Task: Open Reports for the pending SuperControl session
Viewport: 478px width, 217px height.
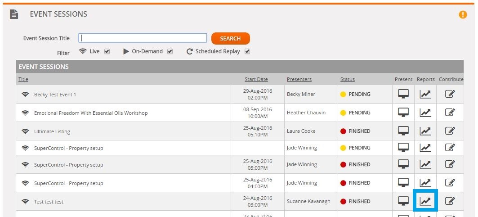Action: 425,148
